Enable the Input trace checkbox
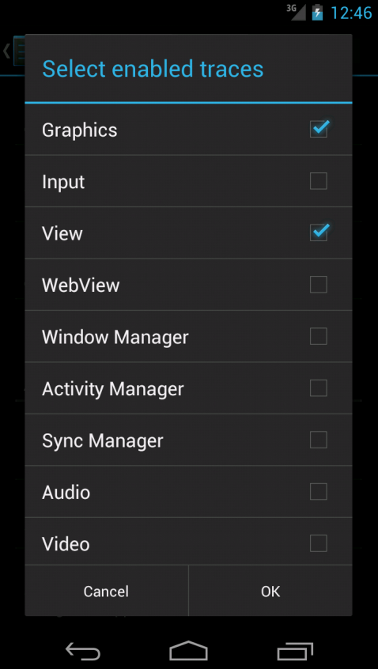Screen dimensions: 378x669 click(x=319, y=181)
